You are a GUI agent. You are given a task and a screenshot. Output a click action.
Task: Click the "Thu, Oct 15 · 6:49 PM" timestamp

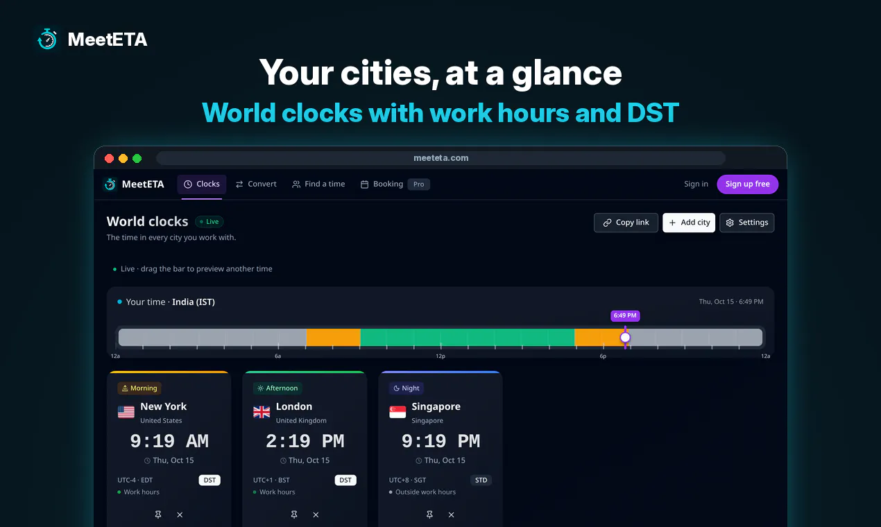point(731,302)
